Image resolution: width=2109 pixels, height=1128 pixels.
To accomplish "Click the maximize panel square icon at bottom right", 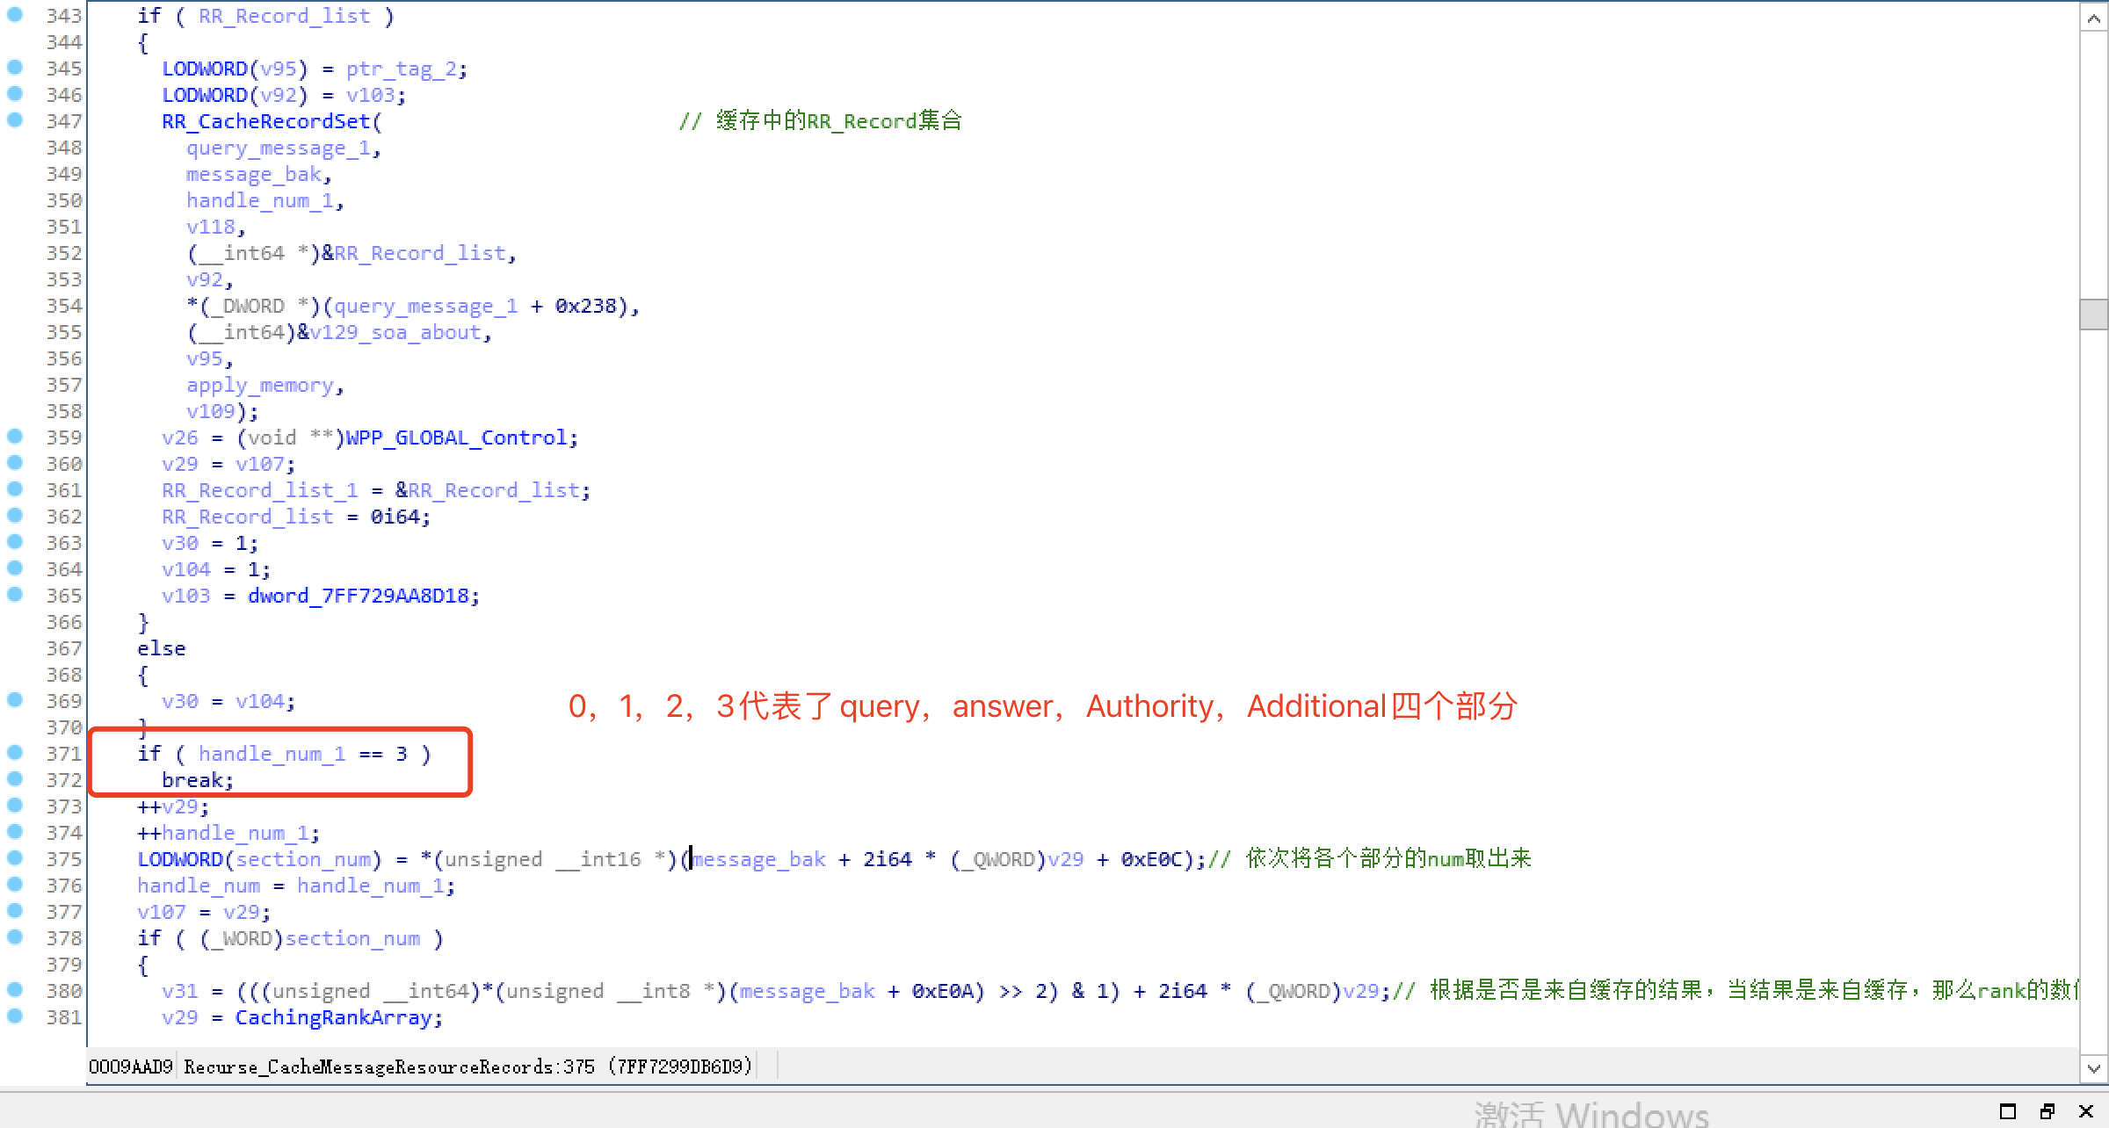I will point(2008,1111).
